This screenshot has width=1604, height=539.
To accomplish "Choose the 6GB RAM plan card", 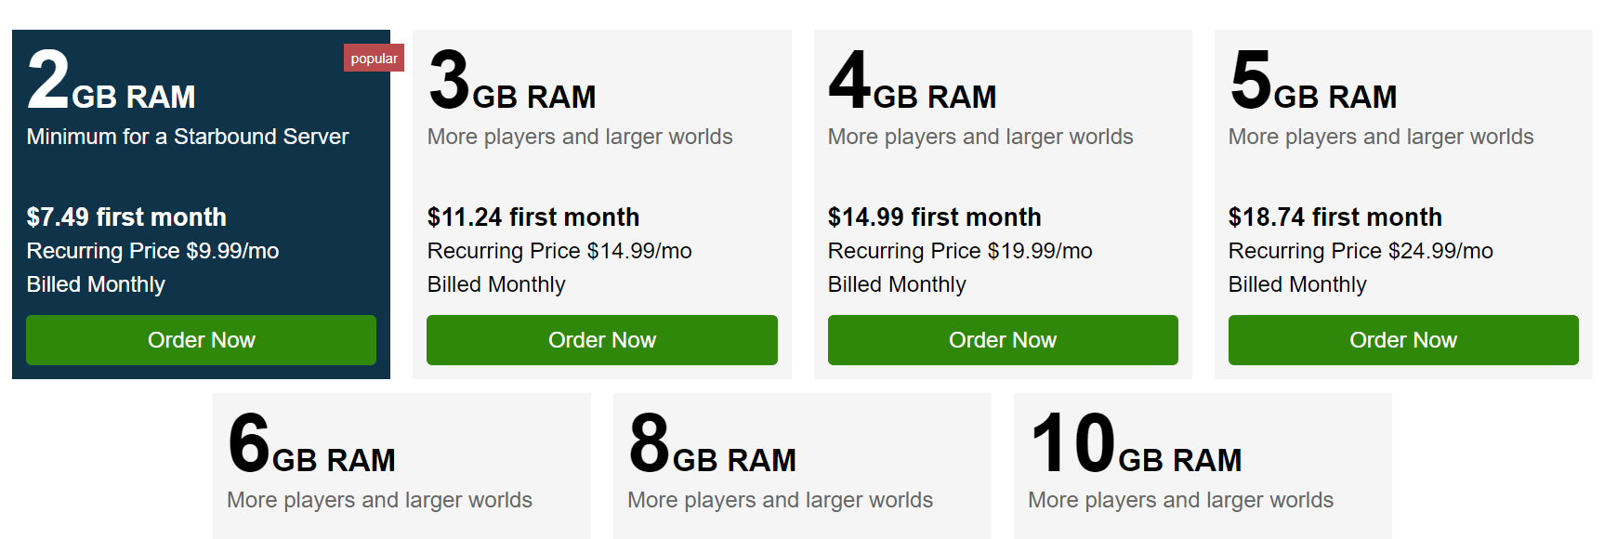I will point(401,465).
